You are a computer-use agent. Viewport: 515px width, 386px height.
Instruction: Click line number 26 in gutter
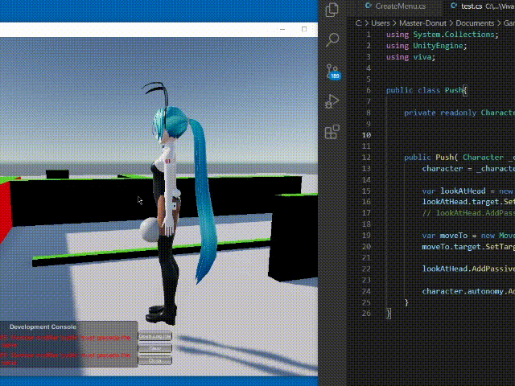click(x=366, y=314)
